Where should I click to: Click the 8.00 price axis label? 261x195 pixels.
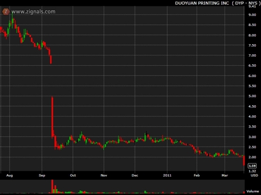coord(252,35)
